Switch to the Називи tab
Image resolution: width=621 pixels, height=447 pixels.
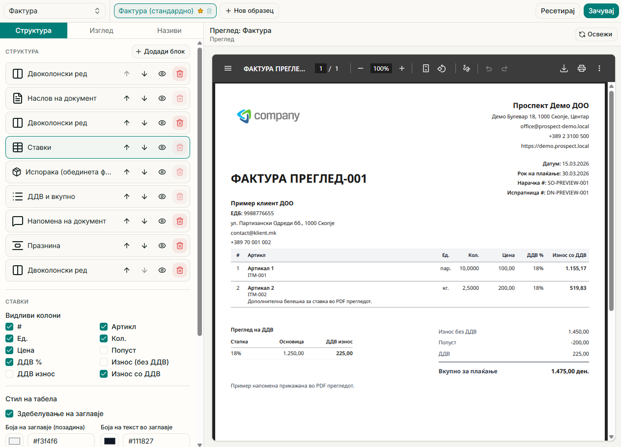click(169, 30)
